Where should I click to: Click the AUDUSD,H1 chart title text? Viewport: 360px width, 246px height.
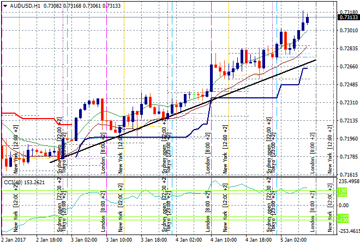pos(25,5)
